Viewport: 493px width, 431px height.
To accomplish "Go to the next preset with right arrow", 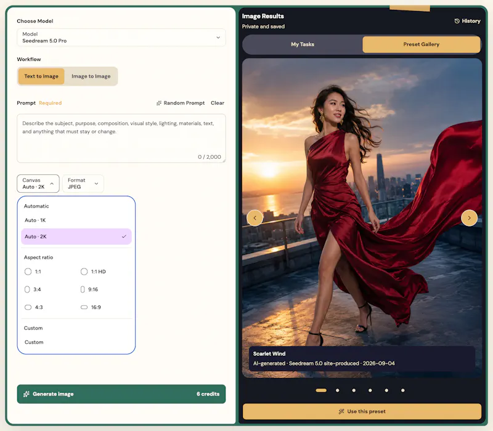I will pos(469,218).
